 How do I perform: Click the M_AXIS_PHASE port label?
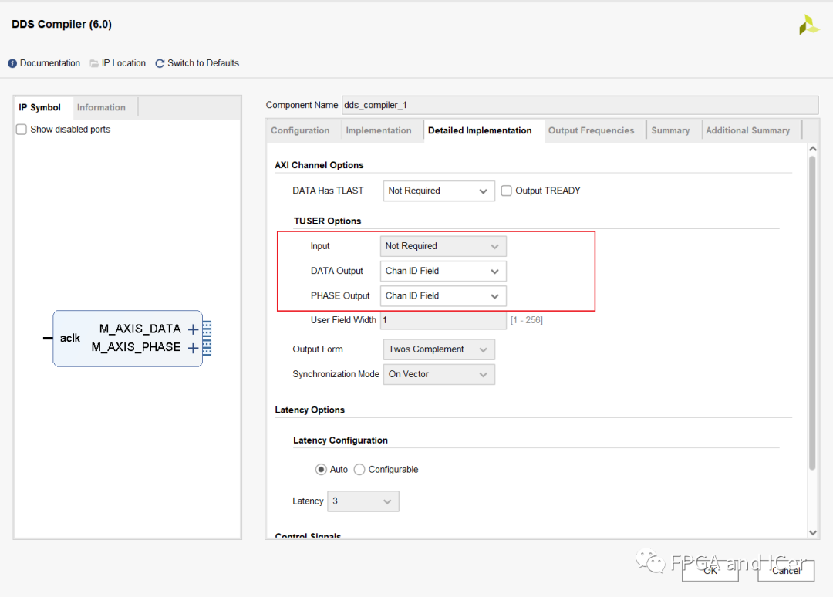[x=136, y=347]
